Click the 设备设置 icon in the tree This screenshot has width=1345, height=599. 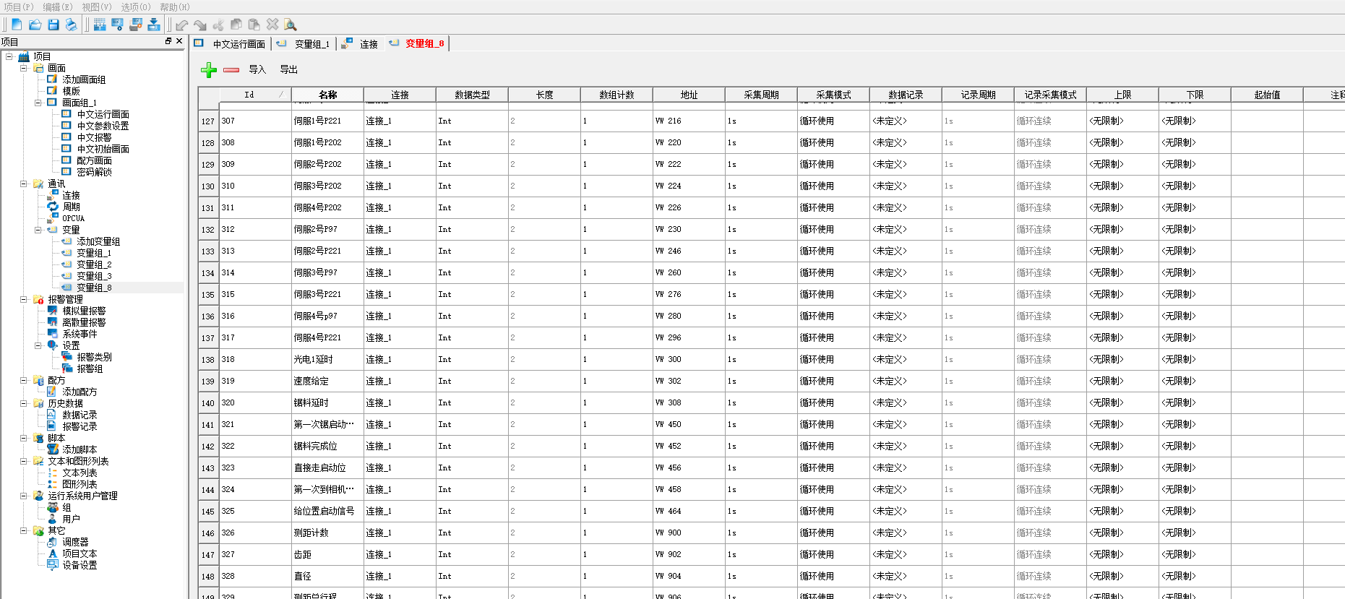pos(53,565)
